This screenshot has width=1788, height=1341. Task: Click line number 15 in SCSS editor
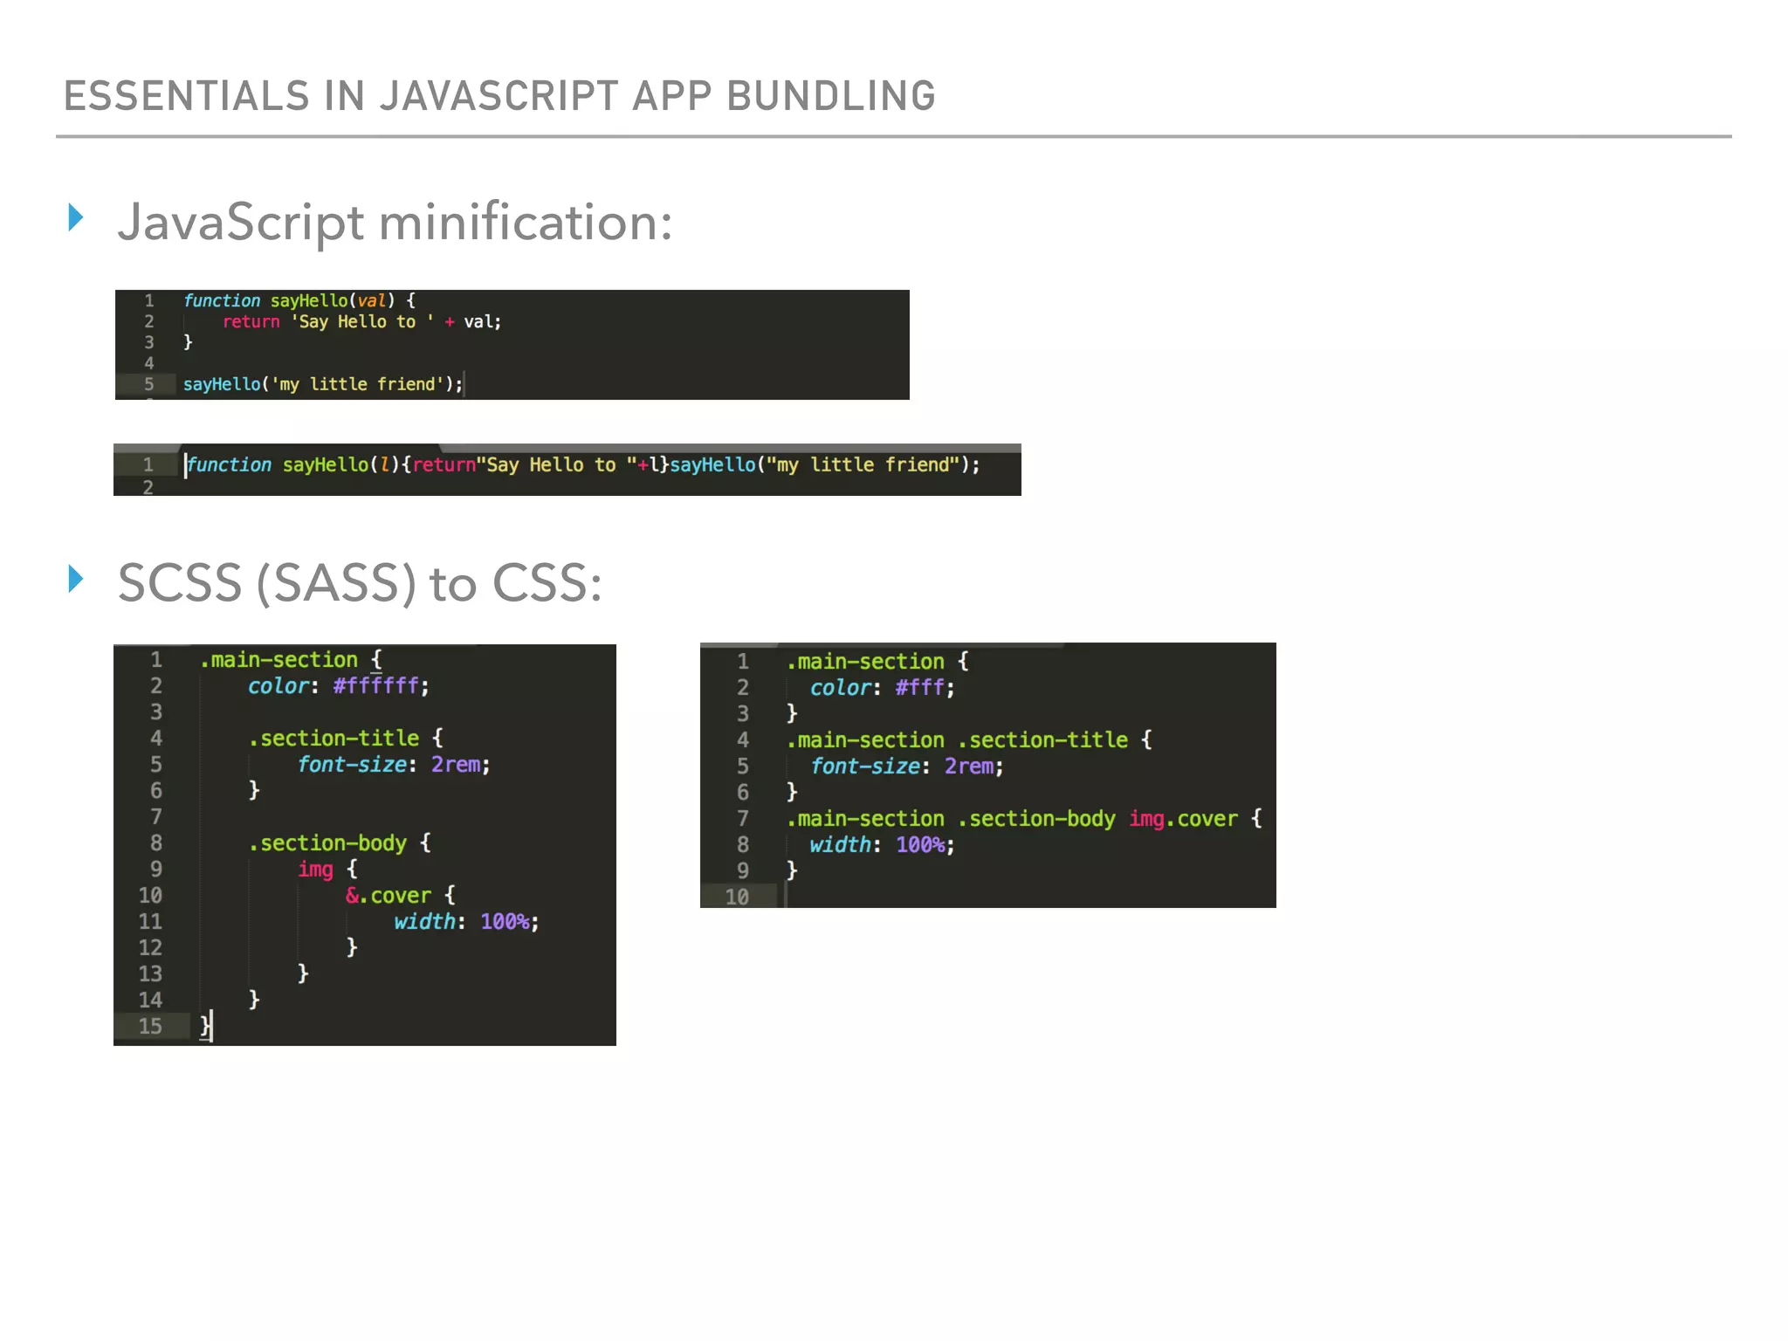click(150, 1026)
